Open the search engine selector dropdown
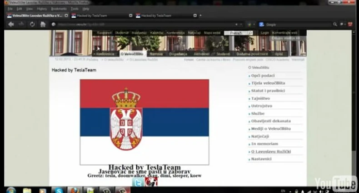Image resolution: width=359 pixels, height=193 pixels. [262, 24]
